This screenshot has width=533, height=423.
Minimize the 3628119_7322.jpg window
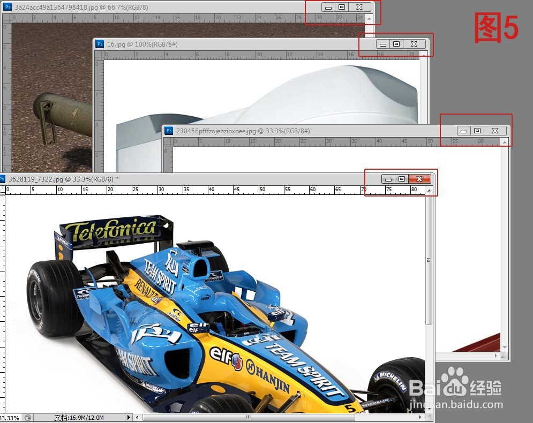388,179
